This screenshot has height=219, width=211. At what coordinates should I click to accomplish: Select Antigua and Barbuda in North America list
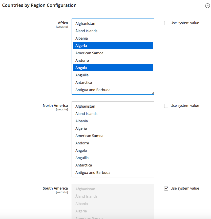[x=113, y=173]
